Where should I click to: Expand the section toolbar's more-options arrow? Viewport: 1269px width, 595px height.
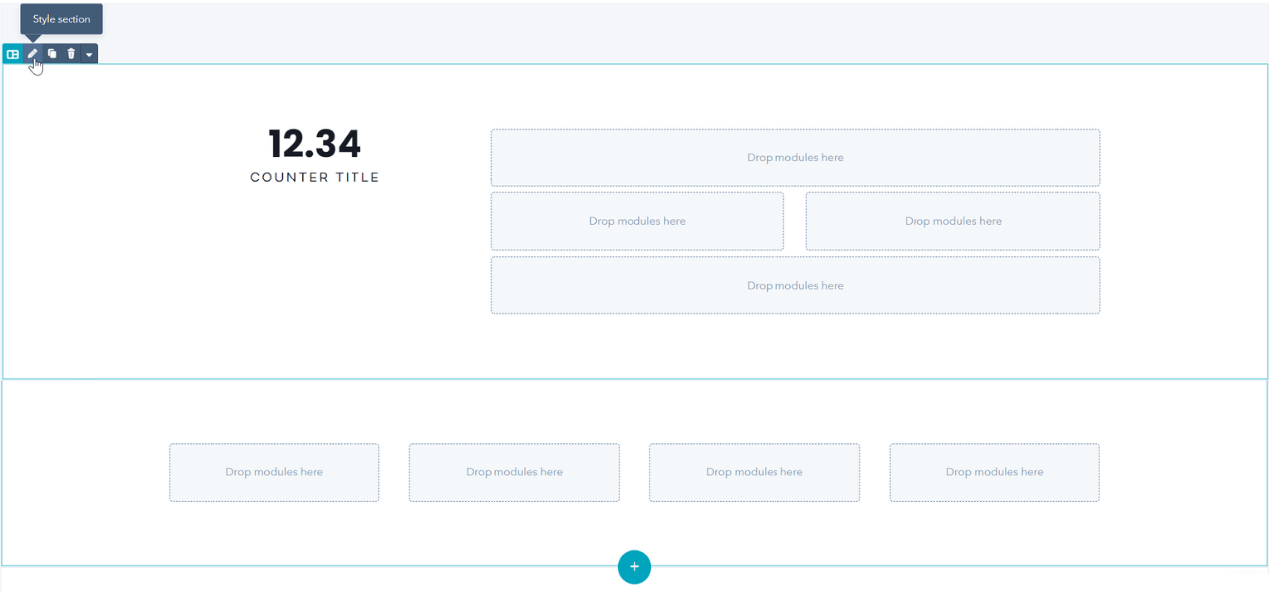coord(89,54)
